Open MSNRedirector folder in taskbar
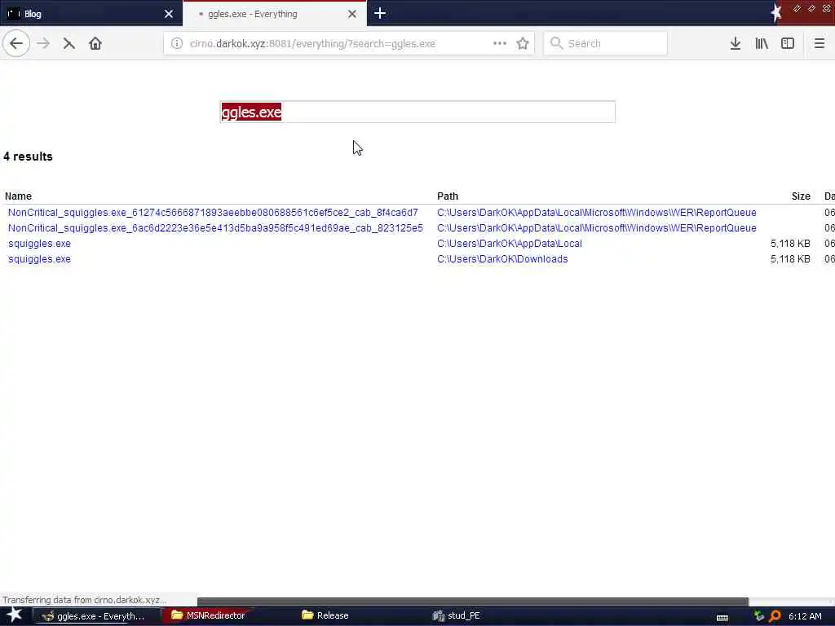 pos(209,615)
